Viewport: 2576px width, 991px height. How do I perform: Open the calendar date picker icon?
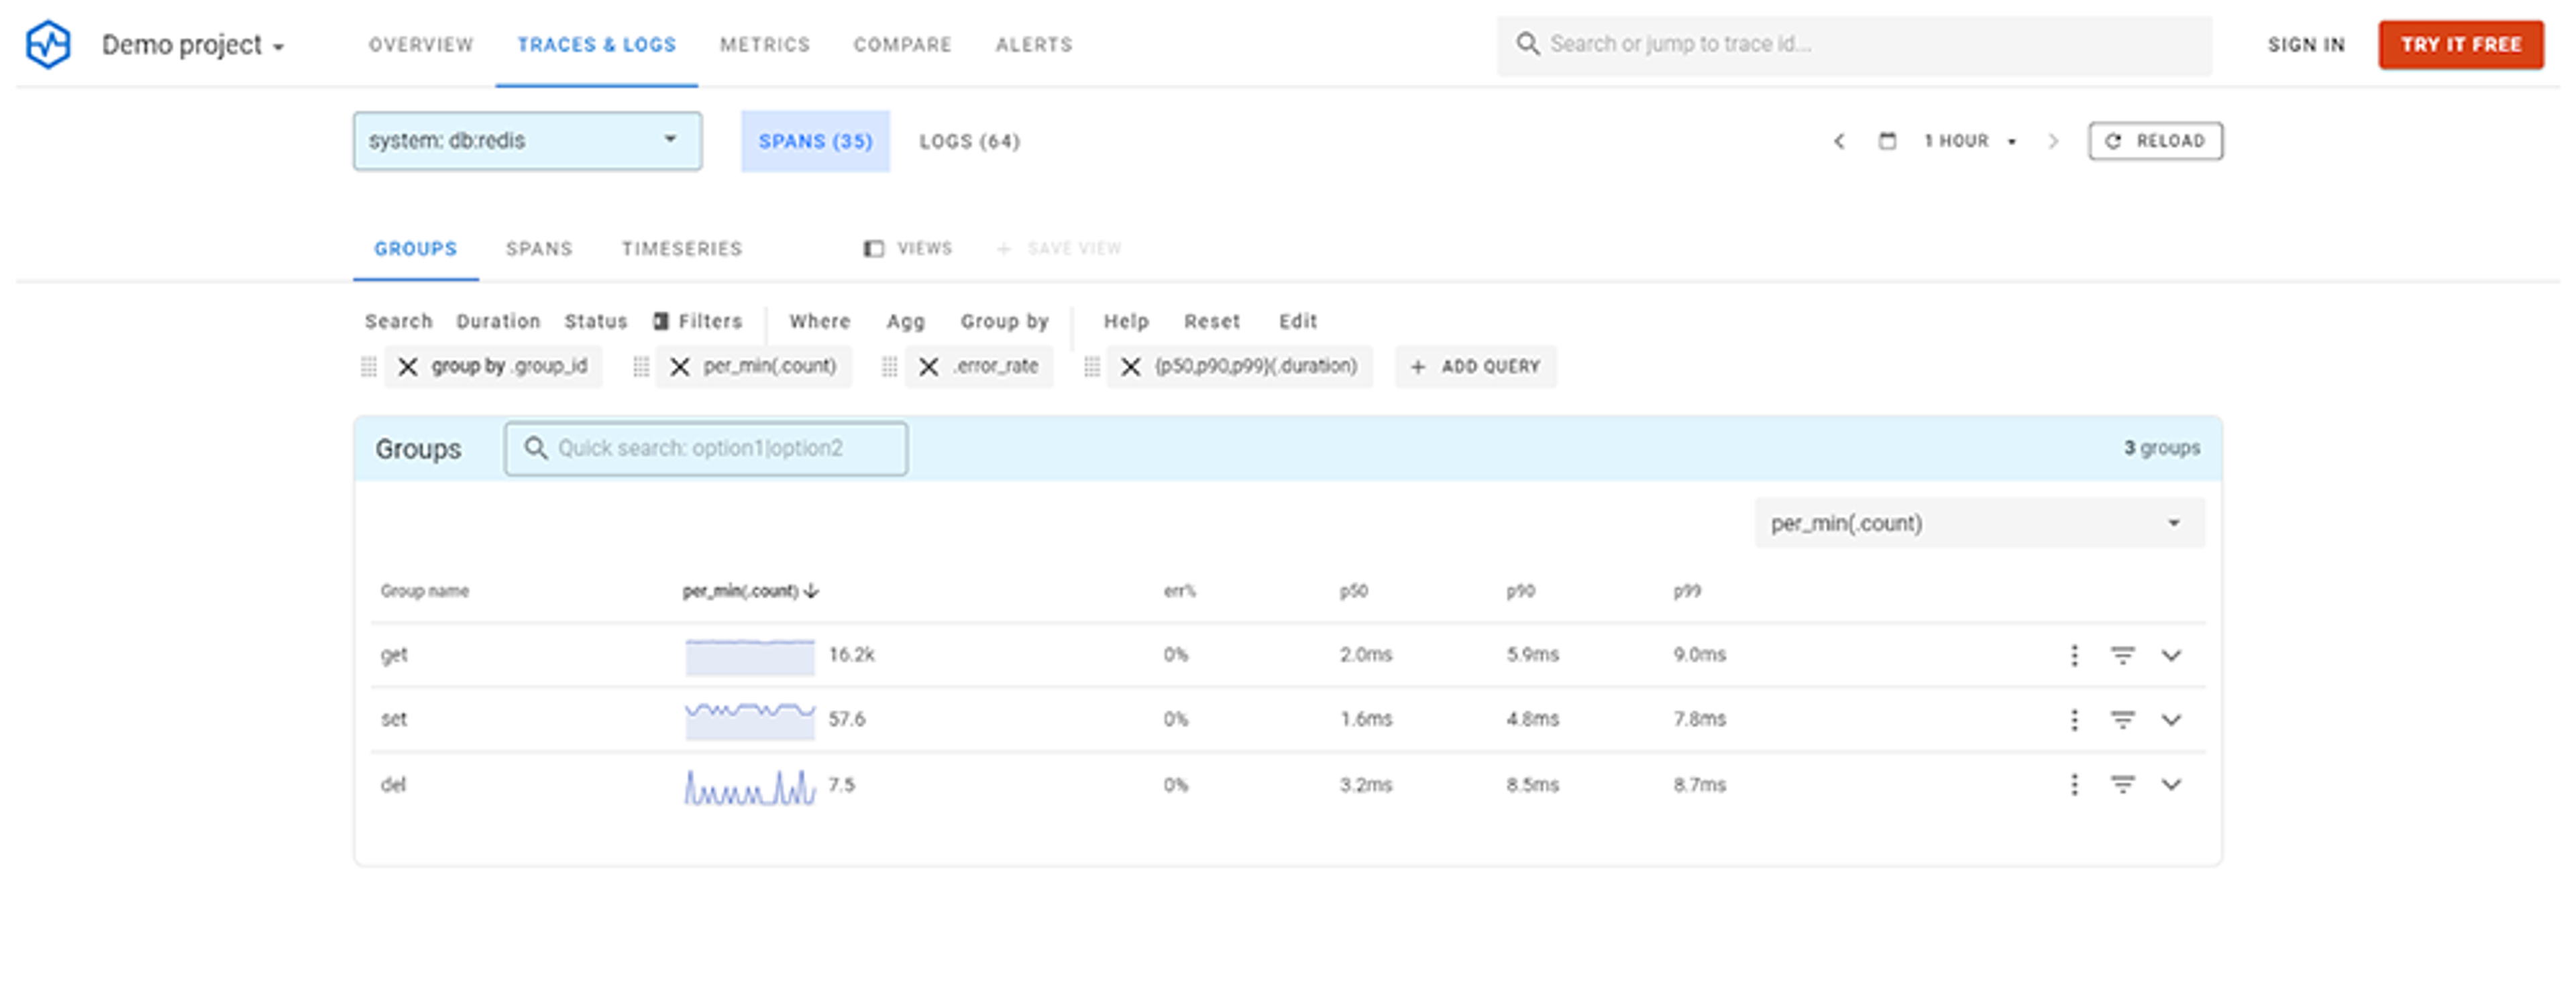point(1887,141)
